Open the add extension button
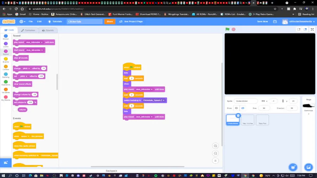 pos(6,163)
